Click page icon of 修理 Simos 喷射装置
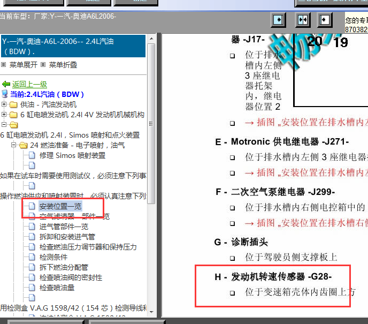The height and width of the screenshot is (324, 368). pyautogui.click(x=32, y=155)
